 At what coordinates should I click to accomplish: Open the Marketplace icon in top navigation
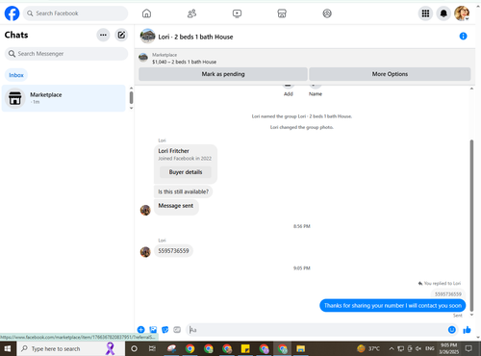pos(282,13)
